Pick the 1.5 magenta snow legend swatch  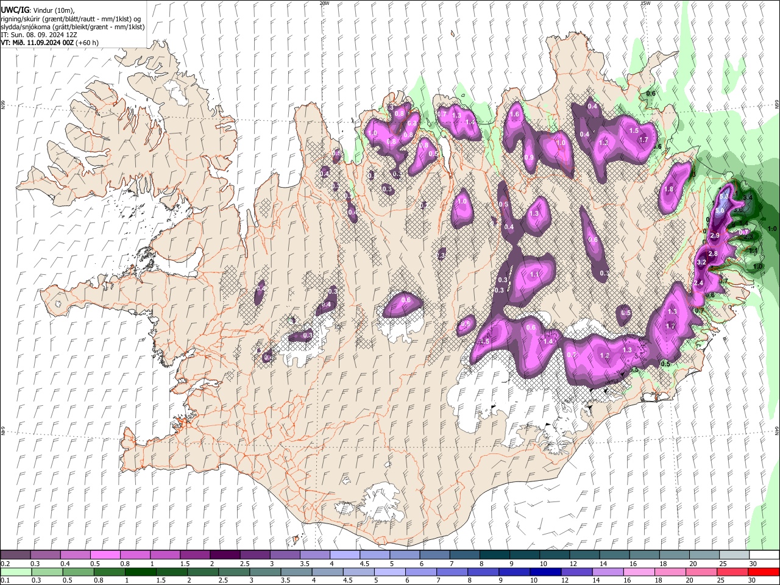pyautogui.click(x=194, y=555)
